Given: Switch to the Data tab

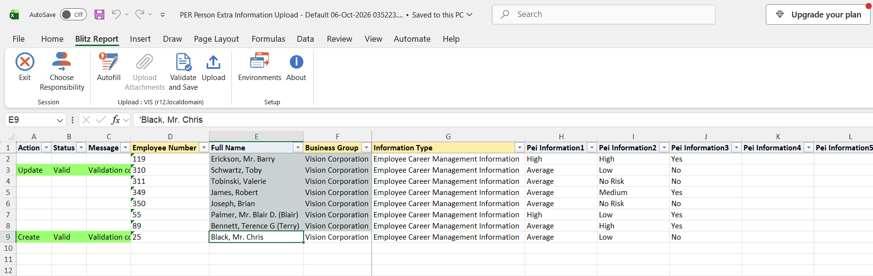Looking at the screenshot, I should (306, 39).
